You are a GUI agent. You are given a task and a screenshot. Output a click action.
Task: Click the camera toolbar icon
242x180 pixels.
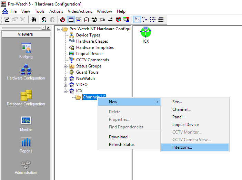click(102, 20)
